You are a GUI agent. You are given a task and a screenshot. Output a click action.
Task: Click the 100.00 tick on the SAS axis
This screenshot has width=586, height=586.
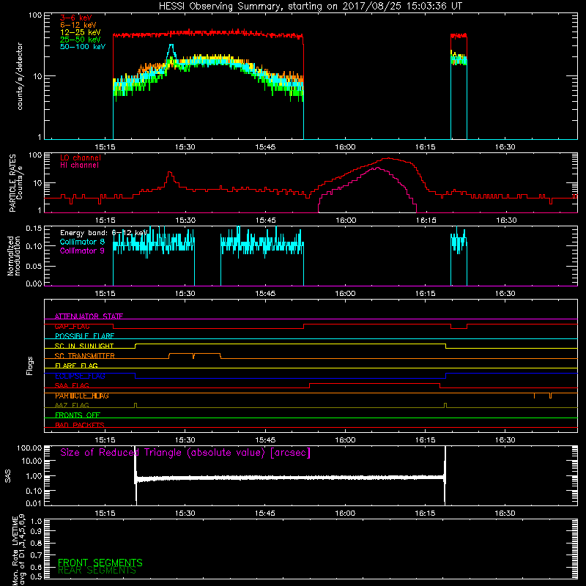(x=29, y=448)
